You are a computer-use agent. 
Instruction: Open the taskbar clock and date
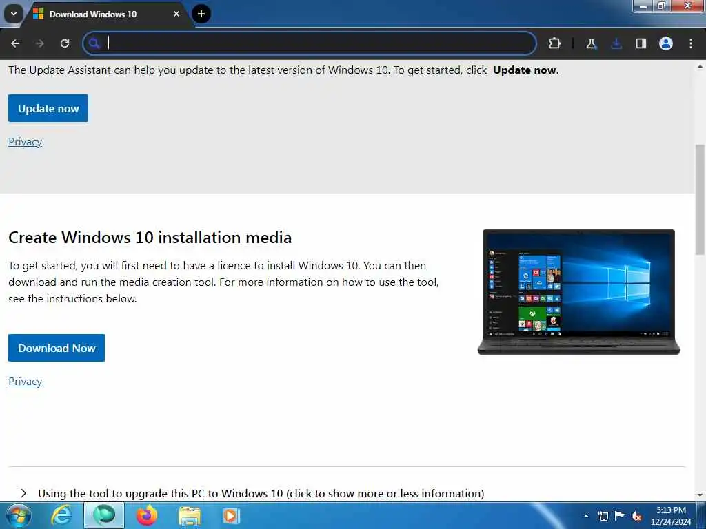click(x=671, y=516)
